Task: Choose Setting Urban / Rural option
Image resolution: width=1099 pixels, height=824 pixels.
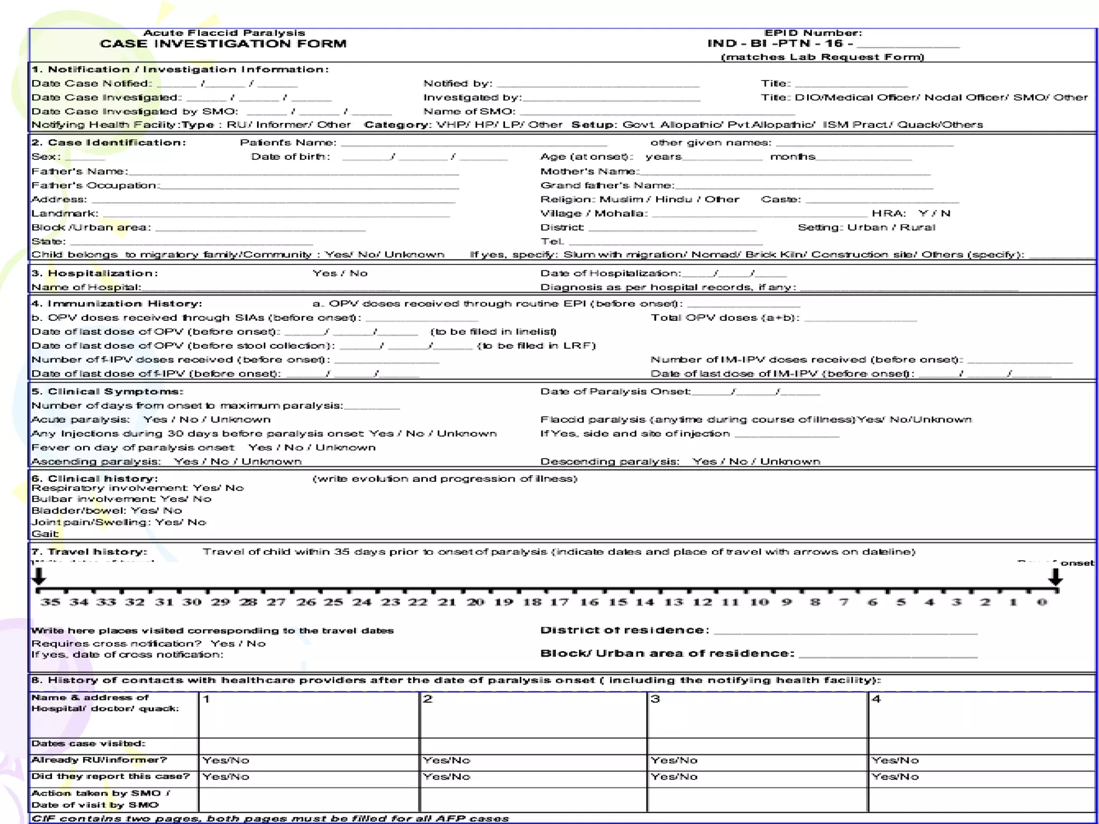Action: tap(891, 227)
